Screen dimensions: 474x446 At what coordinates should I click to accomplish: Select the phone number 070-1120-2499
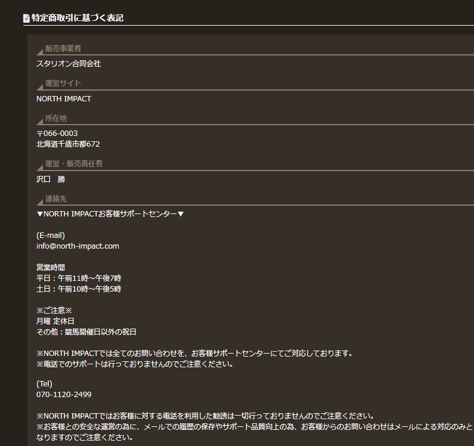pos(64,395)
